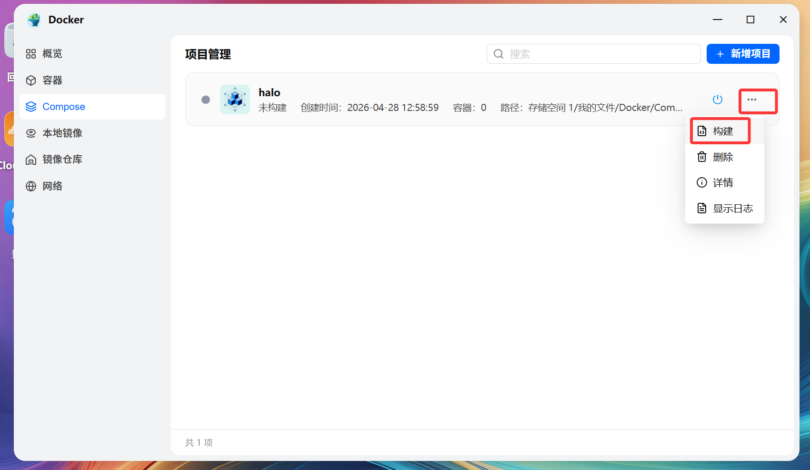
Task: Open the three-dots more options menu
Action: 752,100
